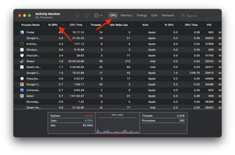Select the Steam process icon
The image size is (235, 155).
click(x=22, y=61)
